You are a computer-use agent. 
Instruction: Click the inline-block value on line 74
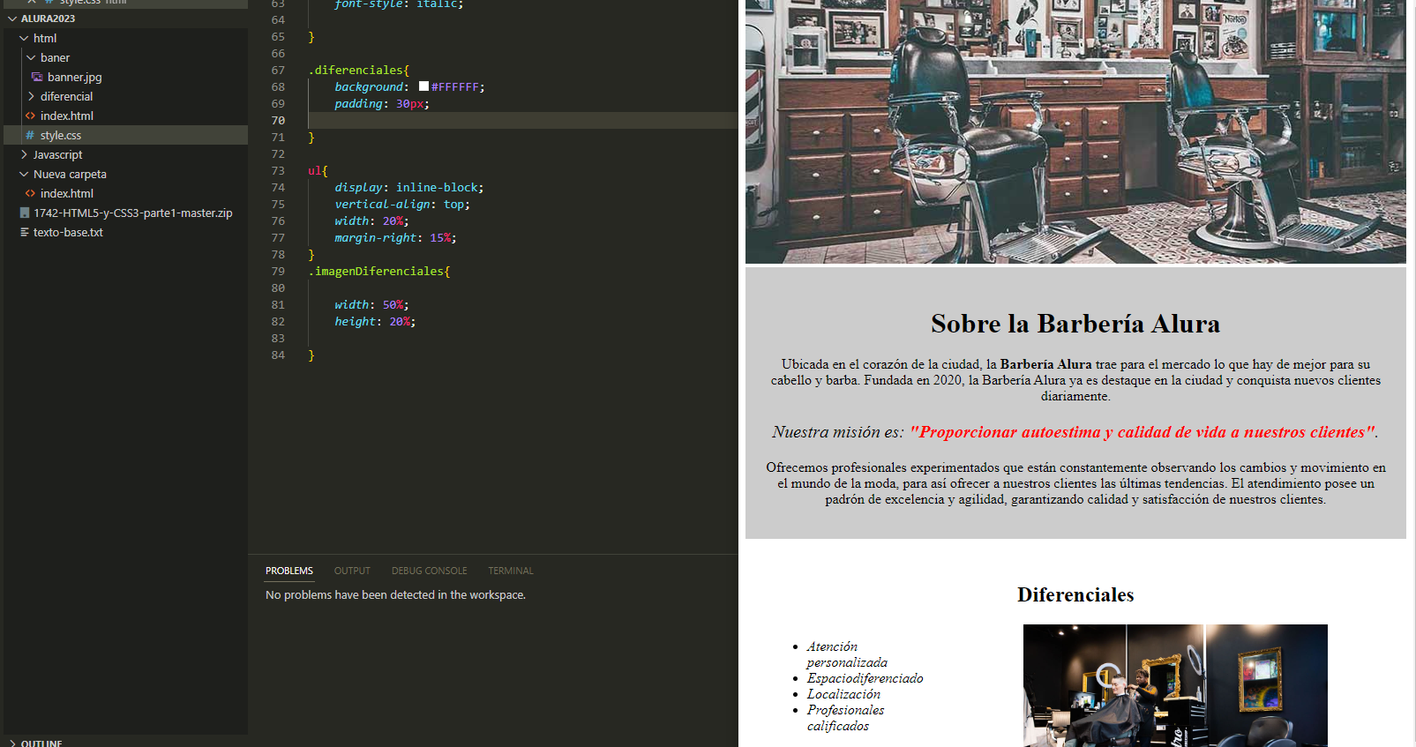(x=437, y=187)
